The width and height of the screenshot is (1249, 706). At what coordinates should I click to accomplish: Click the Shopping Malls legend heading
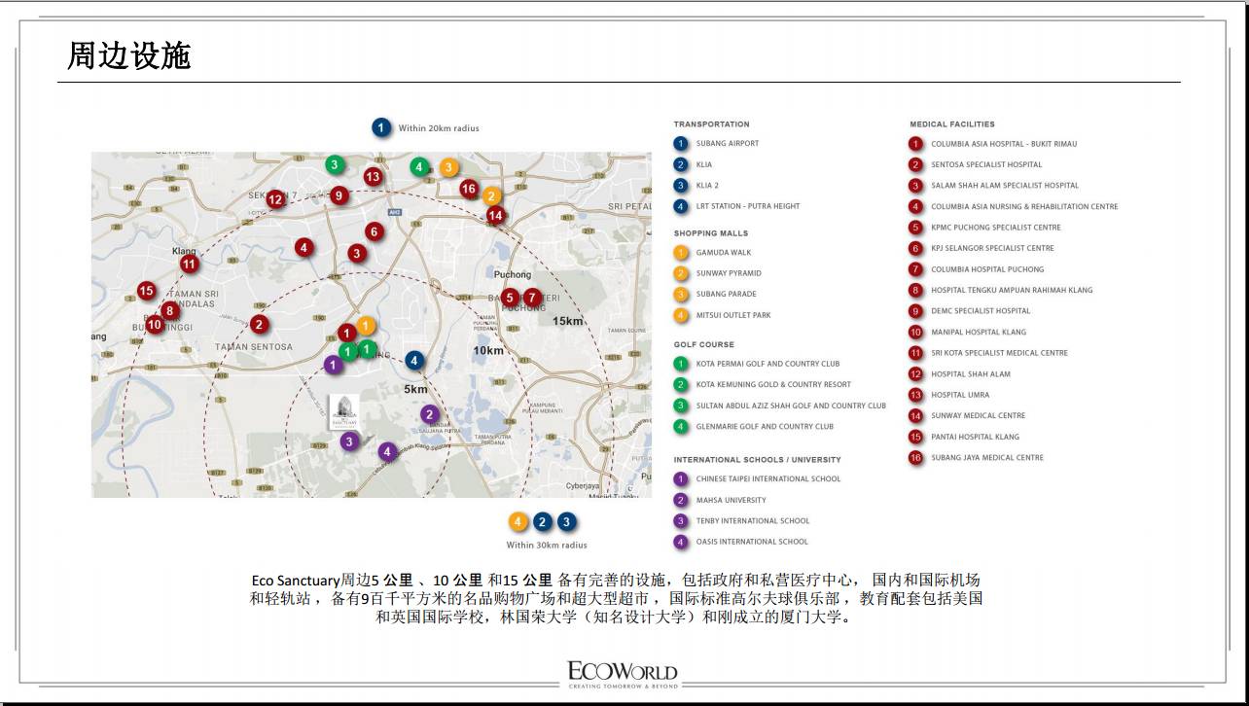(x=710, y=233)
